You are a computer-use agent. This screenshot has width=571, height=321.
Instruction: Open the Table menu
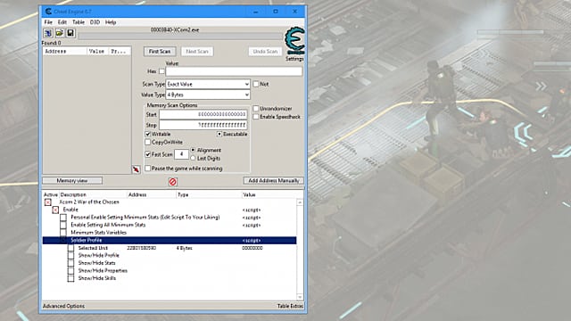coord(79,22)
